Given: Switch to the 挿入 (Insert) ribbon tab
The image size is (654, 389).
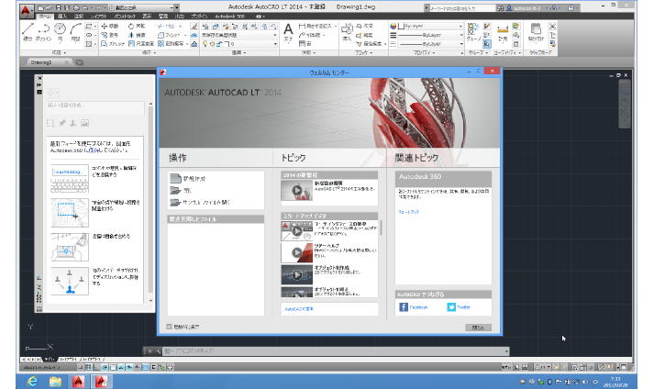Looking at the screenshot, I should [61, 17].
